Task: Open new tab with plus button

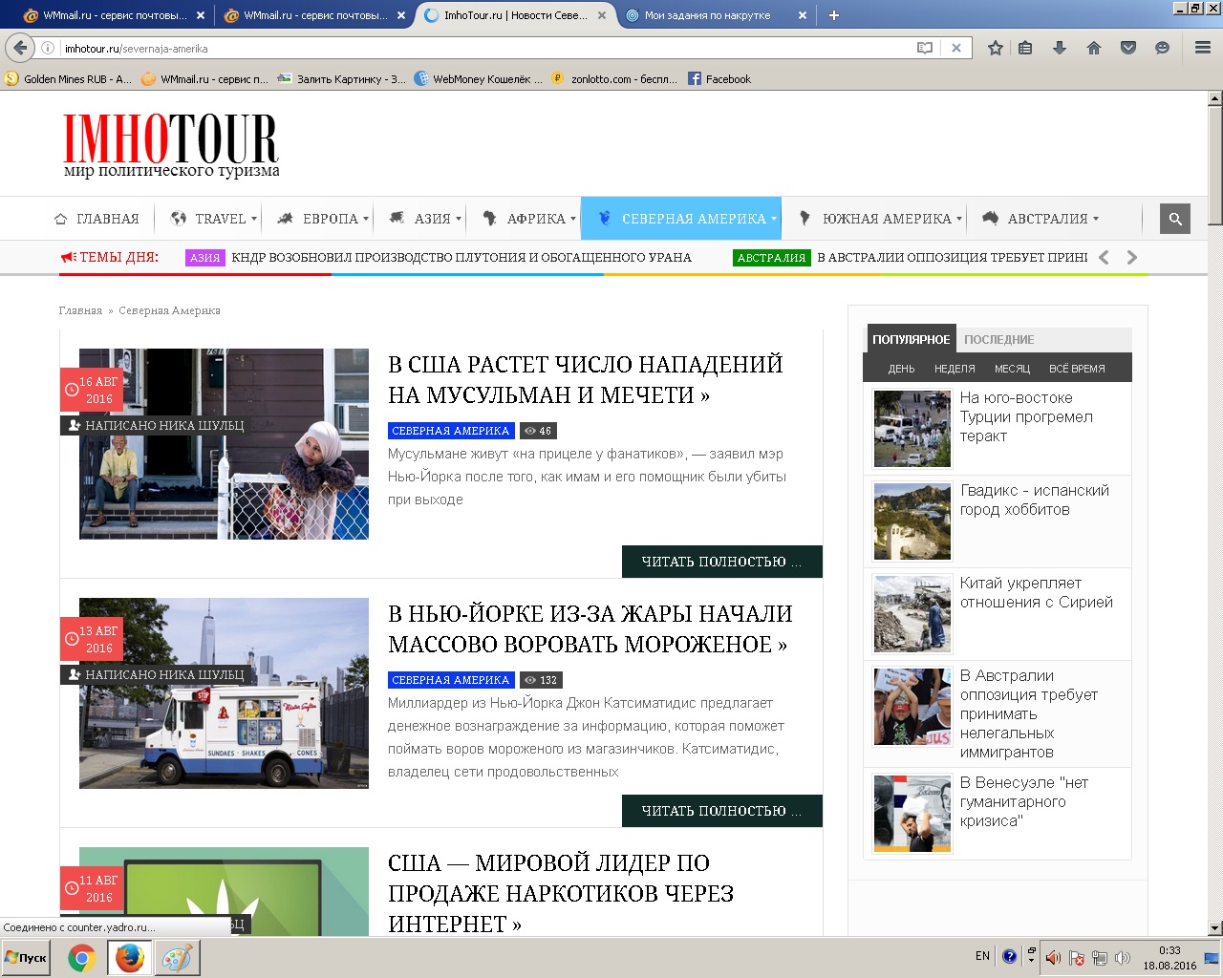Action: 833,15
